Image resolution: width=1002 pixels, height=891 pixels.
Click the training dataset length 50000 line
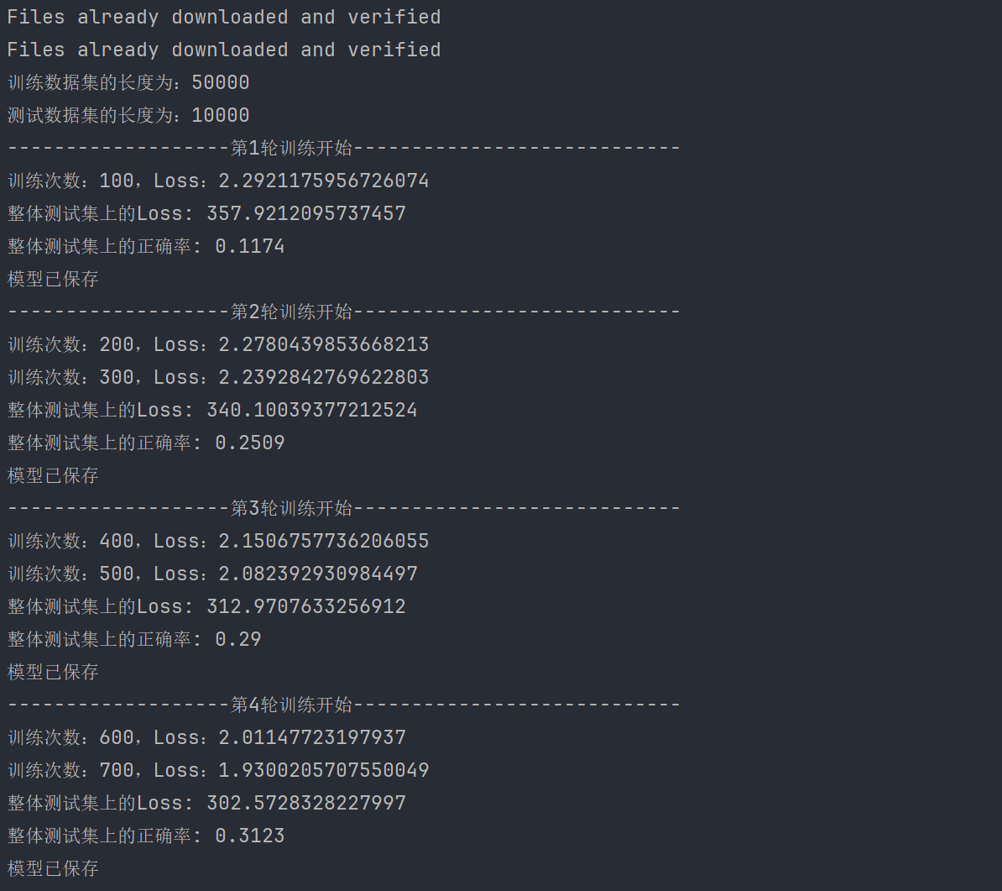tap(128, 82)
